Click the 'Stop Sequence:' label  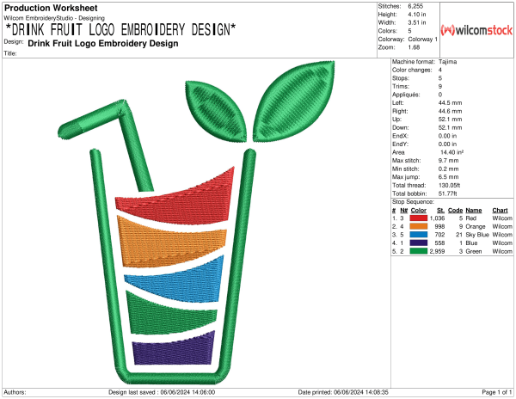click(x=413, y=201)
